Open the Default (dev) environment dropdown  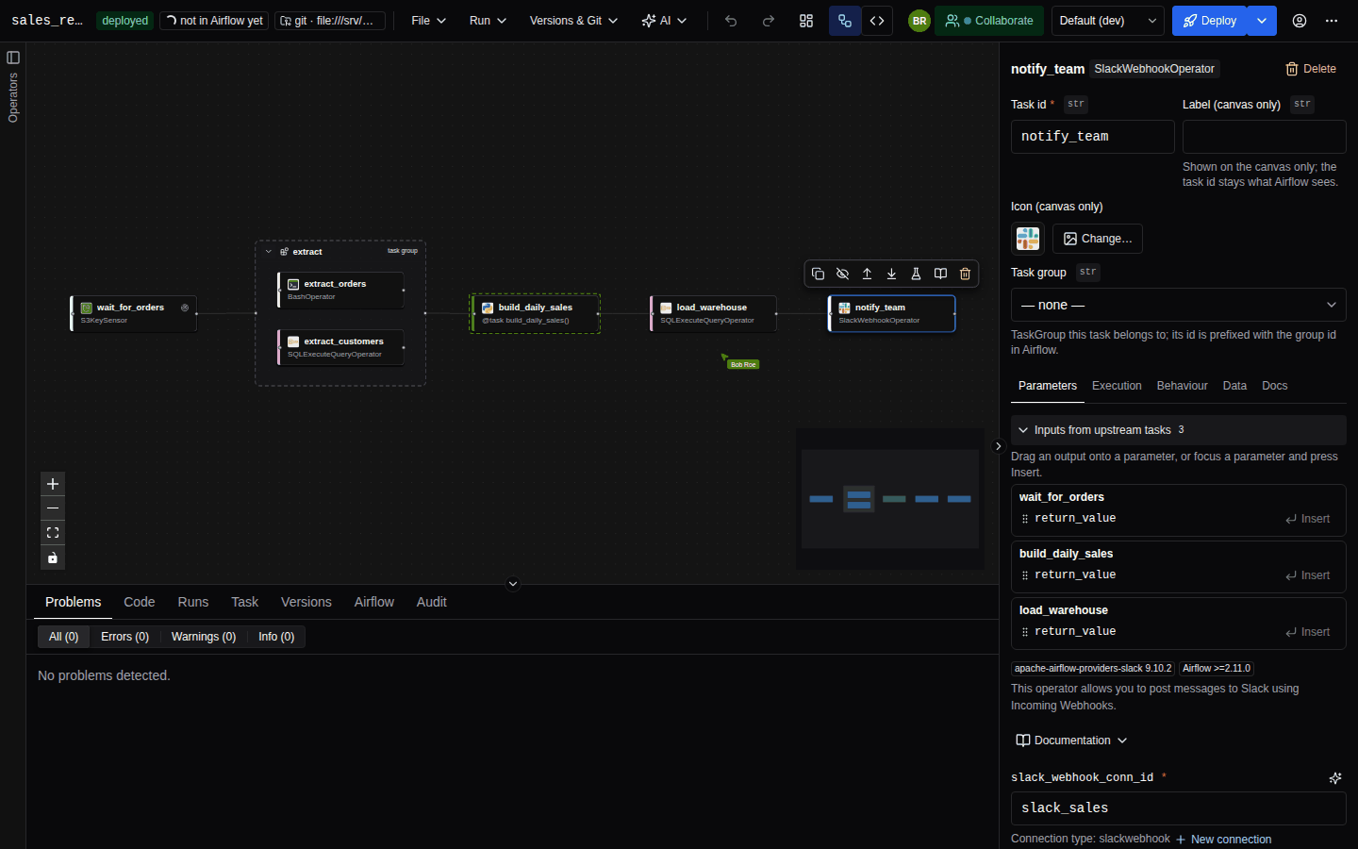pos(1107,21)
